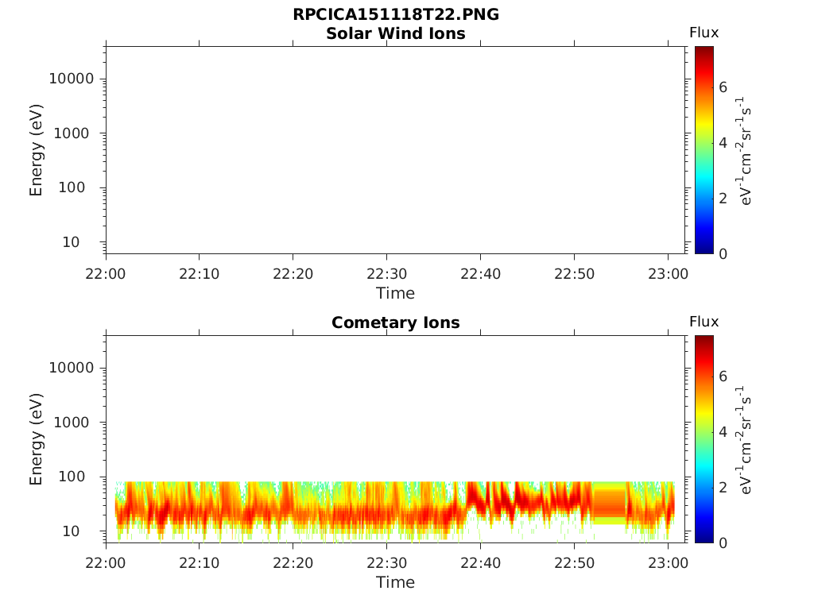
Task: Click the 100 energy tick on bottom plot
Action: (72, 477)
